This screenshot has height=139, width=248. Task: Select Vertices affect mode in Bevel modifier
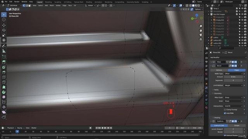(219, 70)
